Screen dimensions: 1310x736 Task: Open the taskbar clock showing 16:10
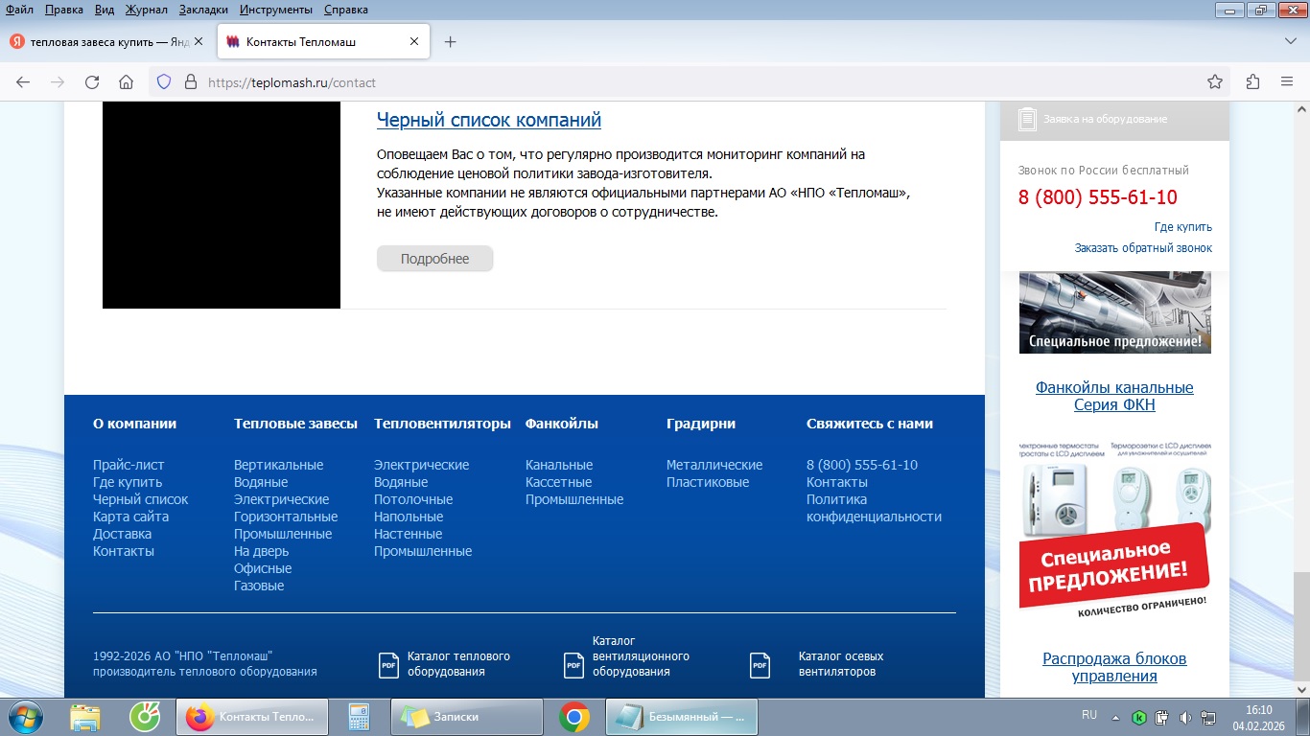[1258, 717]
